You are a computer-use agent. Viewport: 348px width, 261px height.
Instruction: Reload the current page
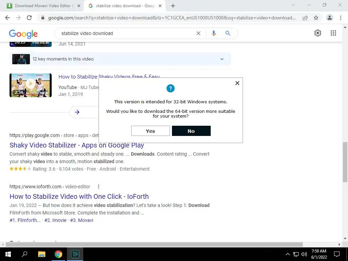[29, 18]
